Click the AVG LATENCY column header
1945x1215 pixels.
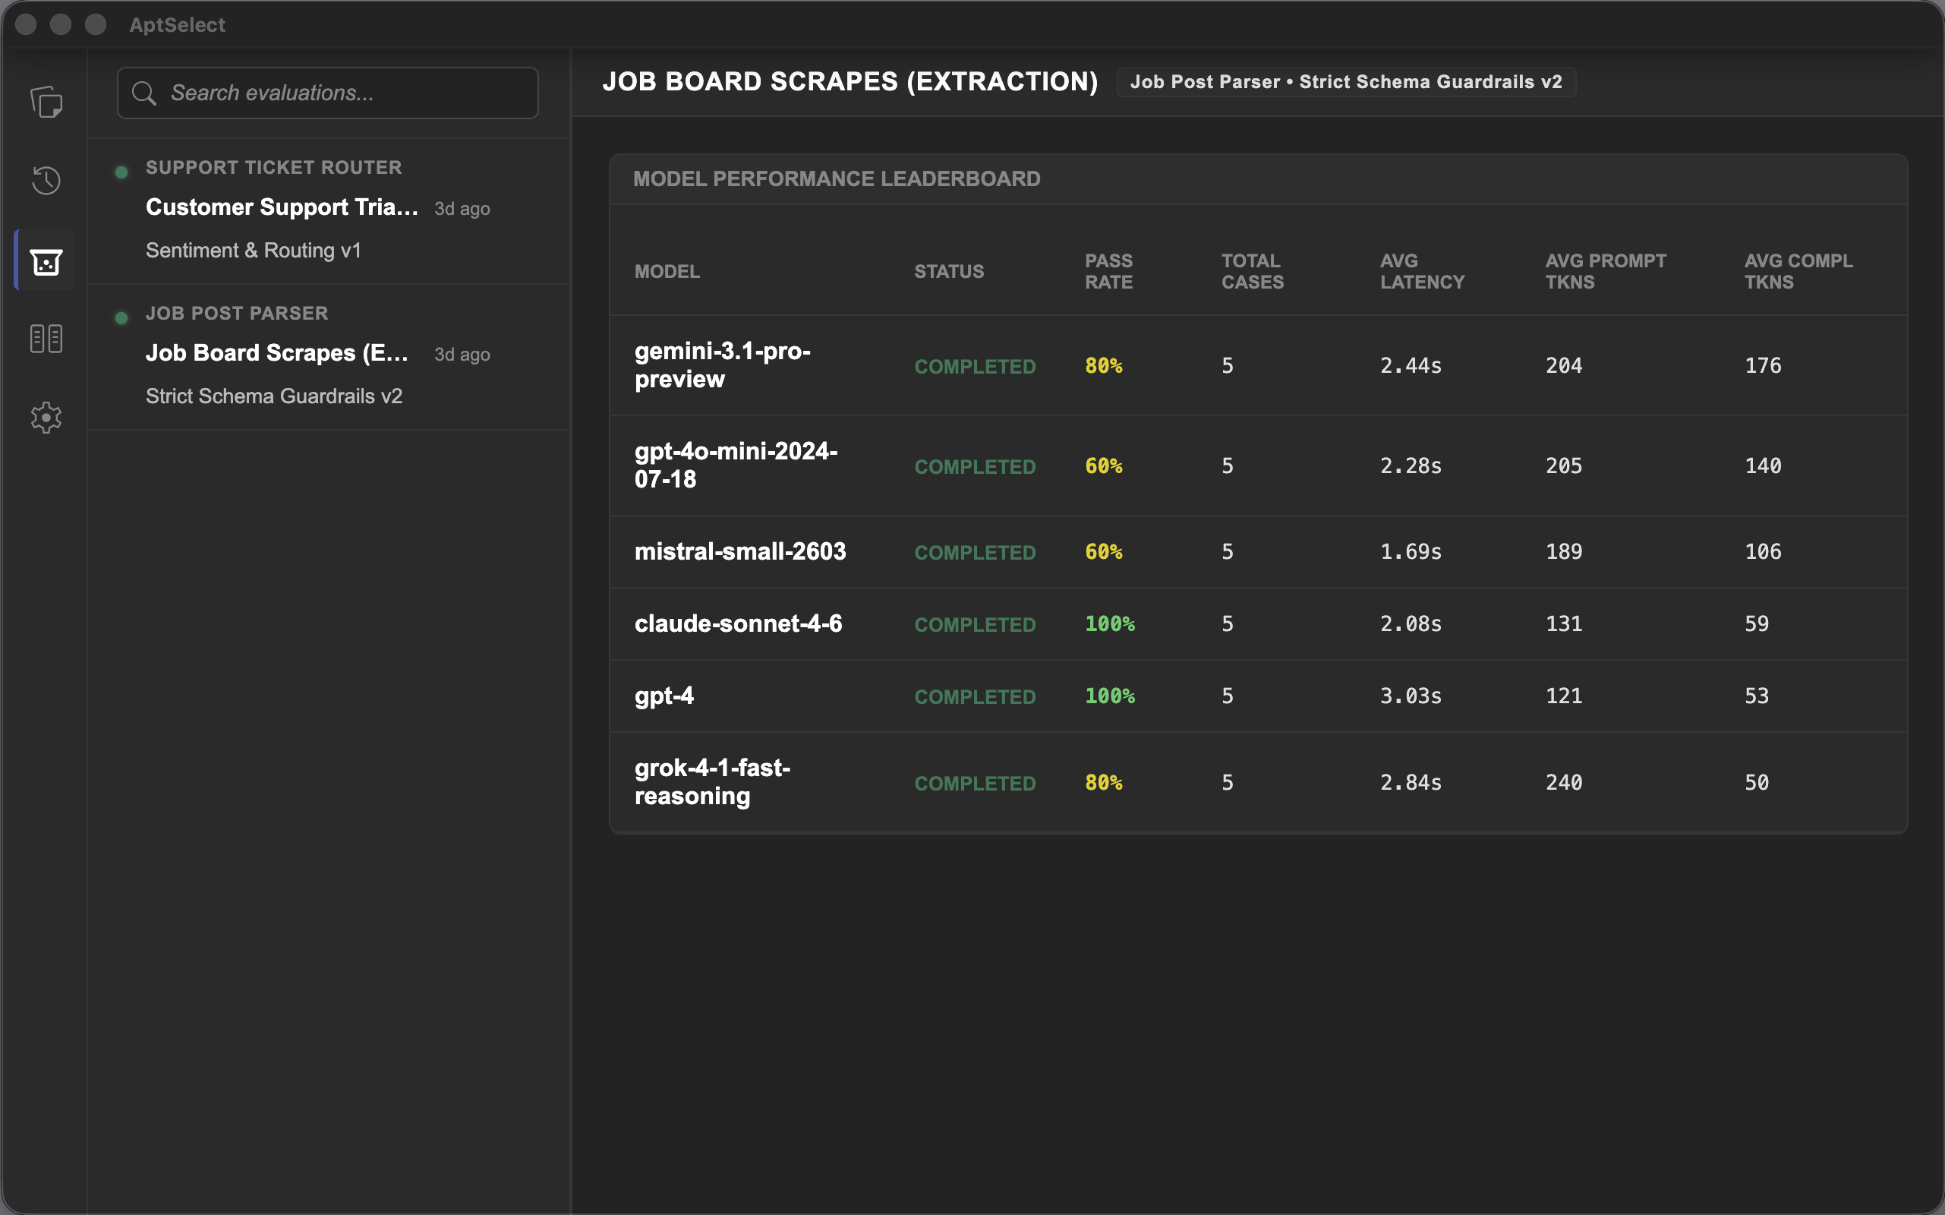[1422, 272]
